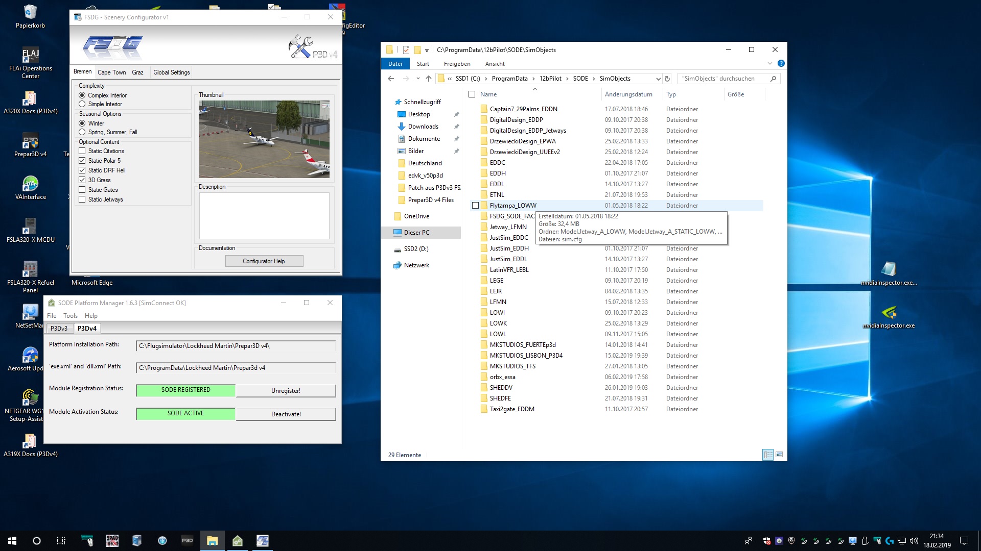This screenshot has height=551, width=981.
Task: Uncheck the 3D Grass option
Action: coord(82,180)
